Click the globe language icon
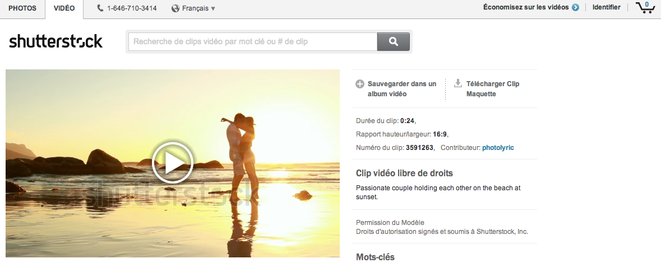Viewport: 661px width, 263px height. pos(175,8)
